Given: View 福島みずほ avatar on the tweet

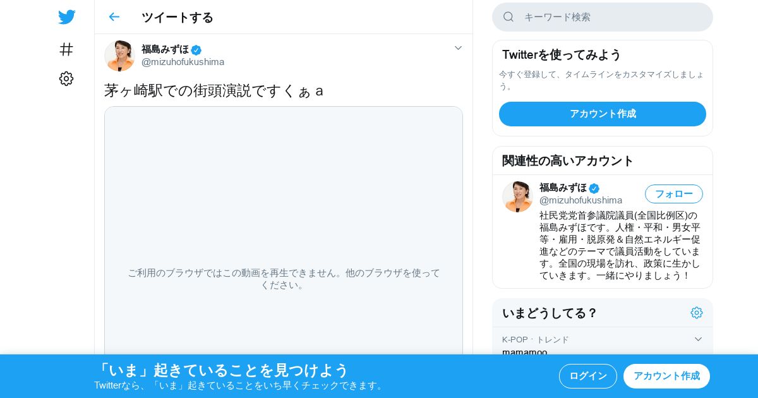Looking at the screenshot, I should 119,56.
